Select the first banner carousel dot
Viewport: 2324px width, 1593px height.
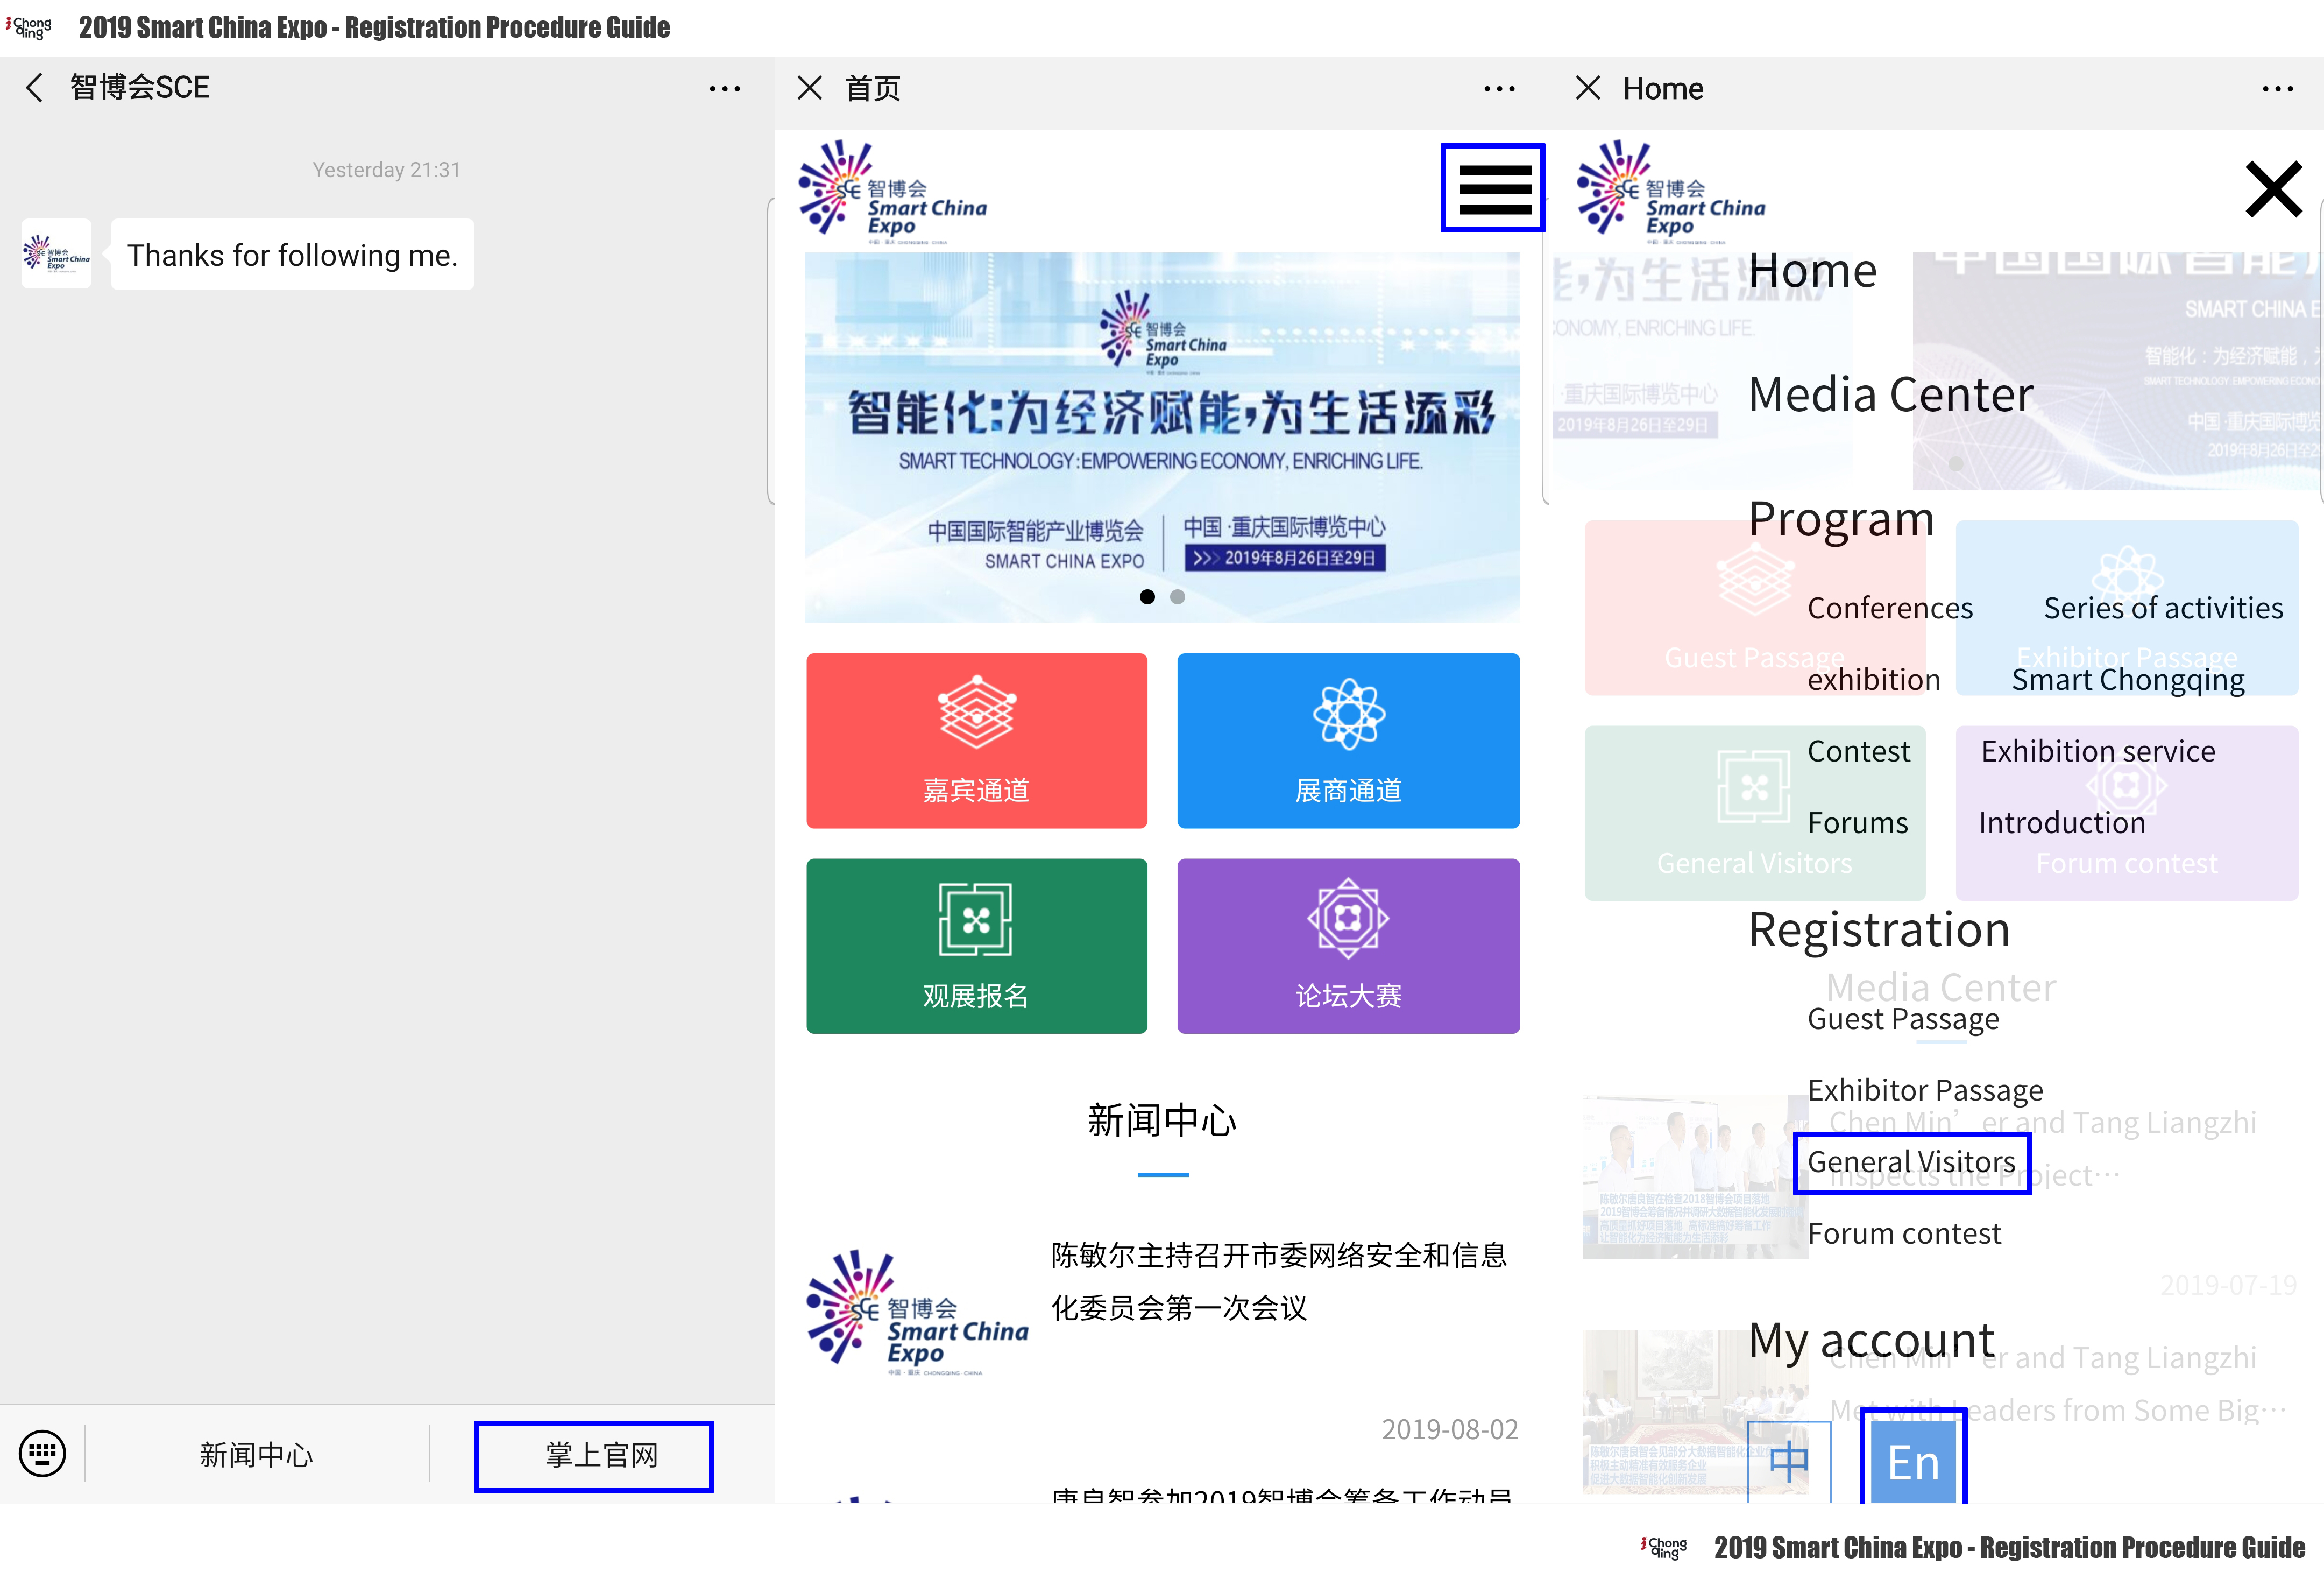1147,596
